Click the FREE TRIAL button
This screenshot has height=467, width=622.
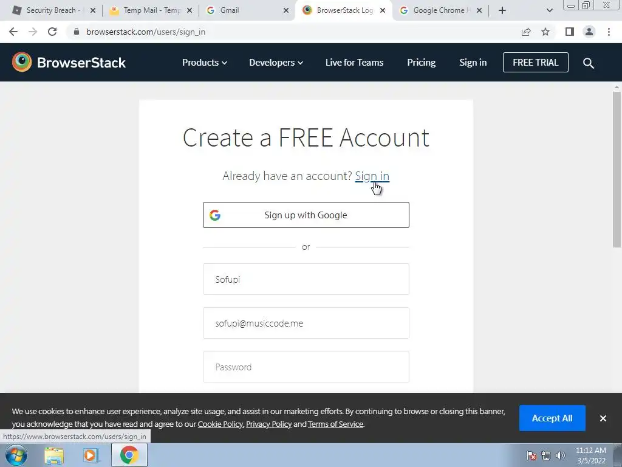click(536, 63)
